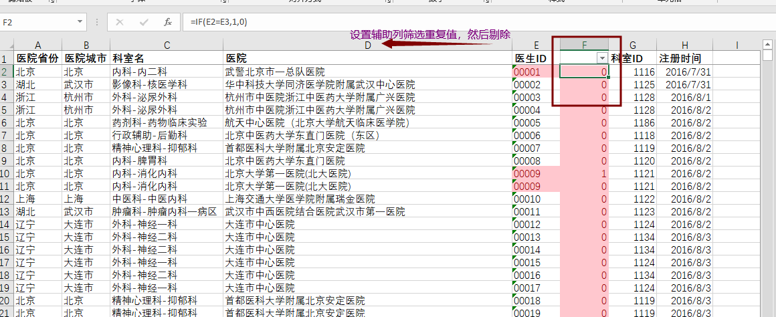This screenshot has height=317, width=776.
Task: Select row 15 header
Action: click(7, 237)
